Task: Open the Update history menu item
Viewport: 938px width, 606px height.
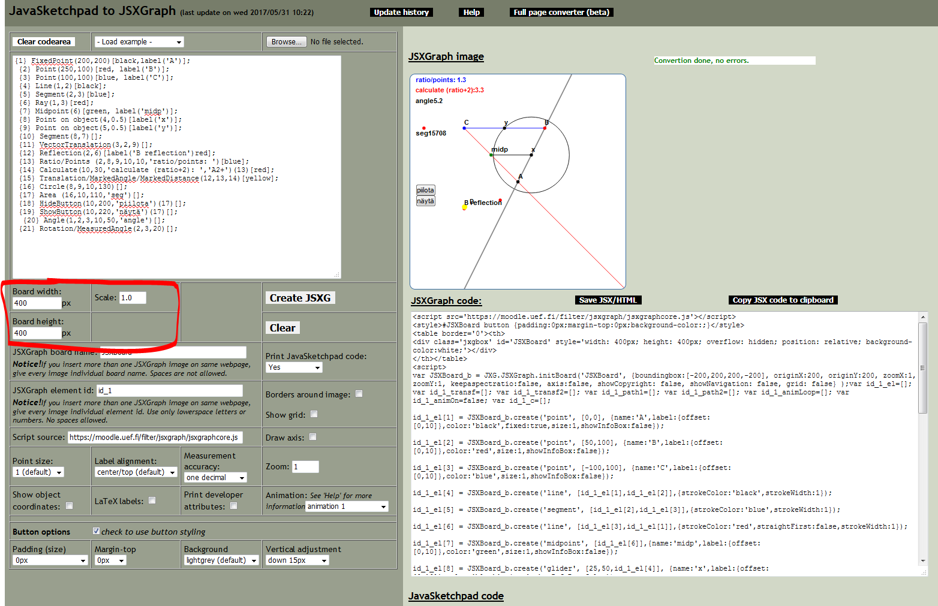Action: click(401, 13)
